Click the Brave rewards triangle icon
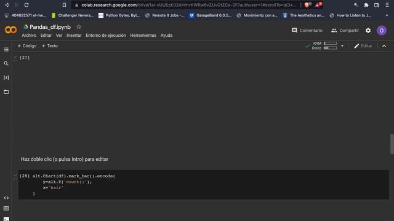 (x=318, y=5)
